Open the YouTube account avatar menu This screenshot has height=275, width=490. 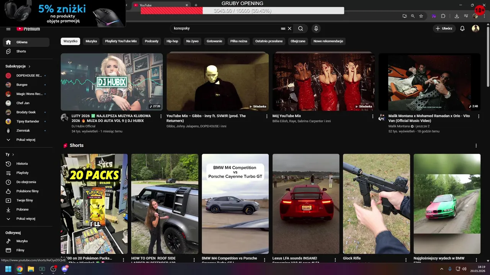pyautogui.click(x=475, y=28)
